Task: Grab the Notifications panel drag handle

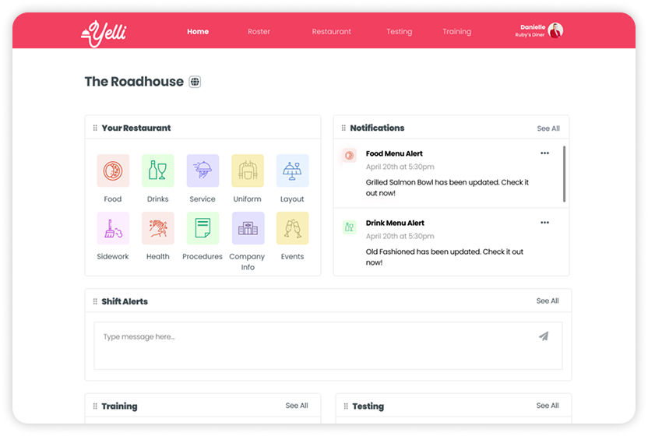Action: click(x=343, y=128)
